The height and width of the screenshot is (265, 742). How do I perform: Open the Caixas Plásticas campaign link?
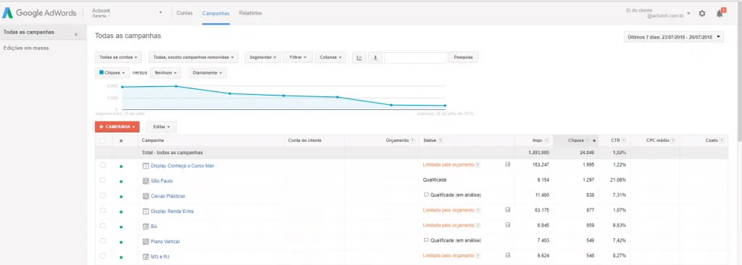click(168, 196)
